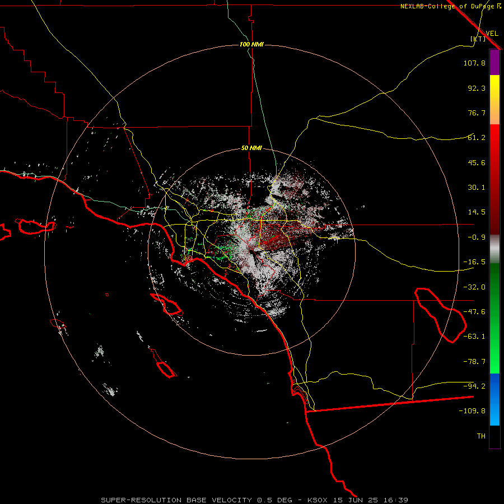Click the -63.1 scale value
Image resolution: width=504 pixels, height=504 pixels.
tap(474, 337)
